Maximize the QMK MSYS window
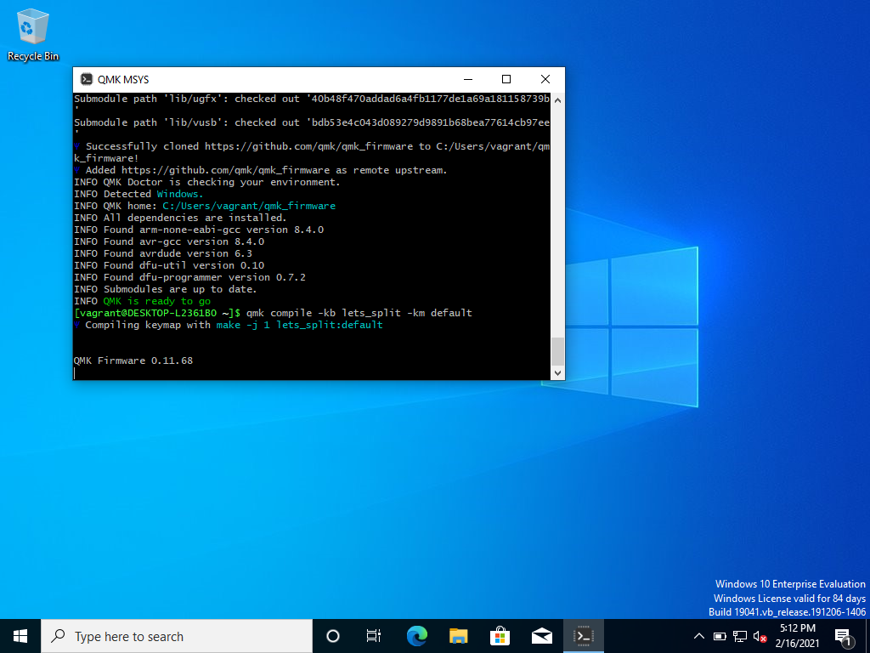 click(x=506, y=79)
